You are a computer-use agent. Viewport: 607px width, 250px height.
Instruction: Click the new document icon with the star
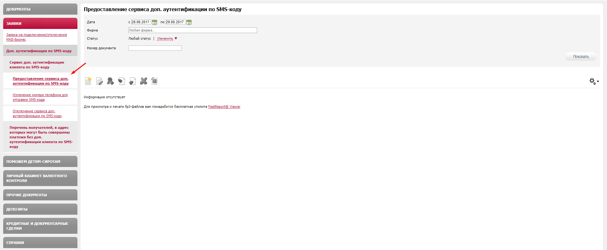click(x=88, y=81)
